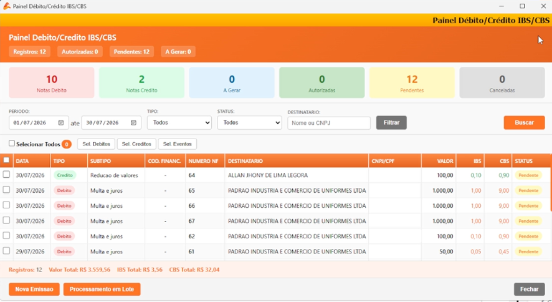Check the row for Numero NF 62
Screen dimensions: 552x302
[6, 235]
